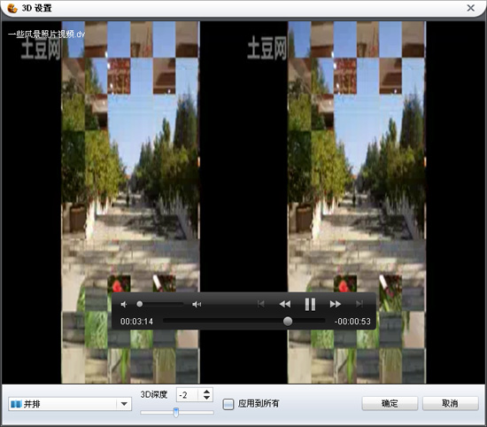Image resolution: width=487 pixels, height=427 pixels.
Task: Enable the 应用到所有 checkbox
Action: click(228, 404)
